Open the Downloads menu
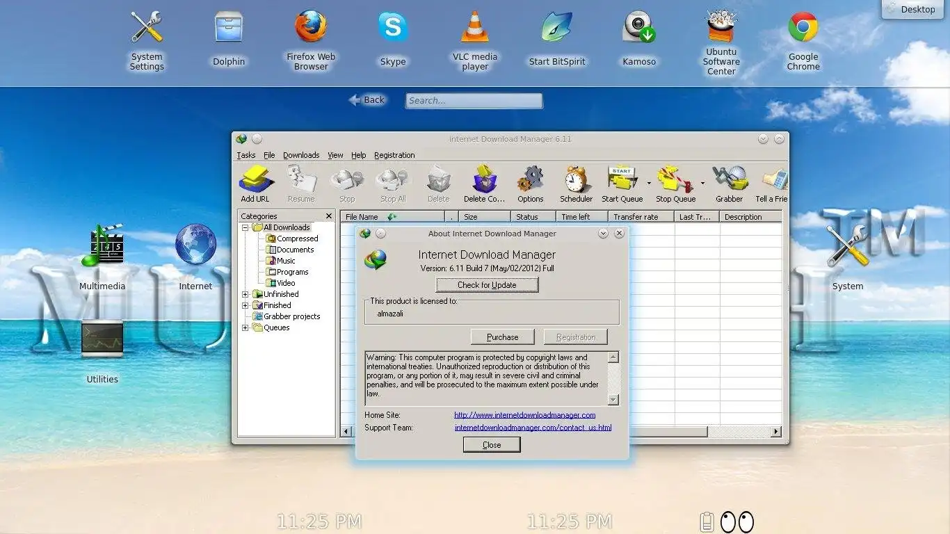The height and width of the screenshot is (534, 950). pos(301,155)
